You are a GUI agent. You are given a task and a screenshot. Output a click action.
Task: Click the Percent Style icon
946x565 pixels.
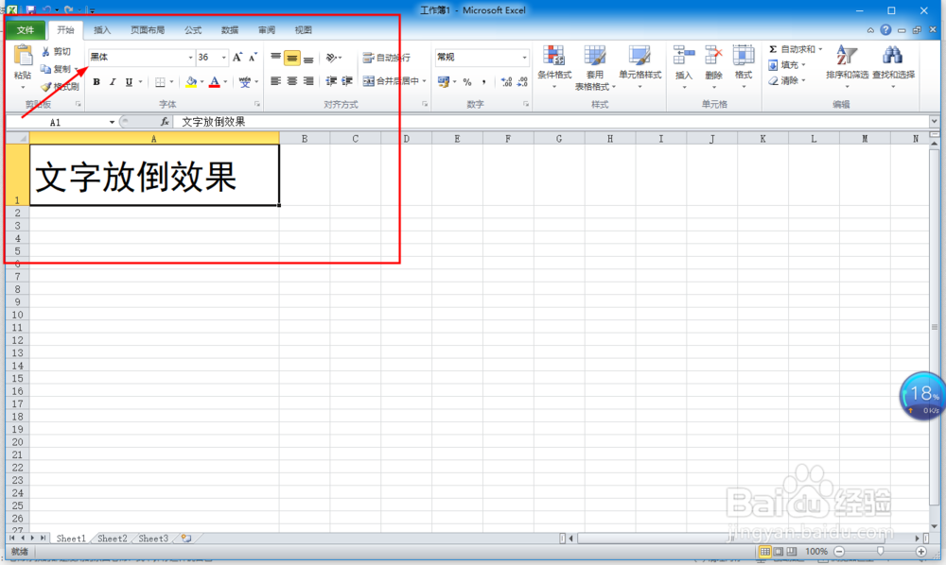click(x=468, y=82)
